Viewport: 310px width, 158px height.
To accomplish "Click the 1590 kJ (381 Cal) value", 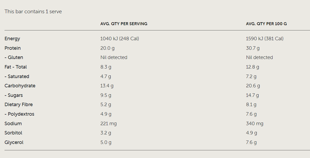I will click(265, 39).
